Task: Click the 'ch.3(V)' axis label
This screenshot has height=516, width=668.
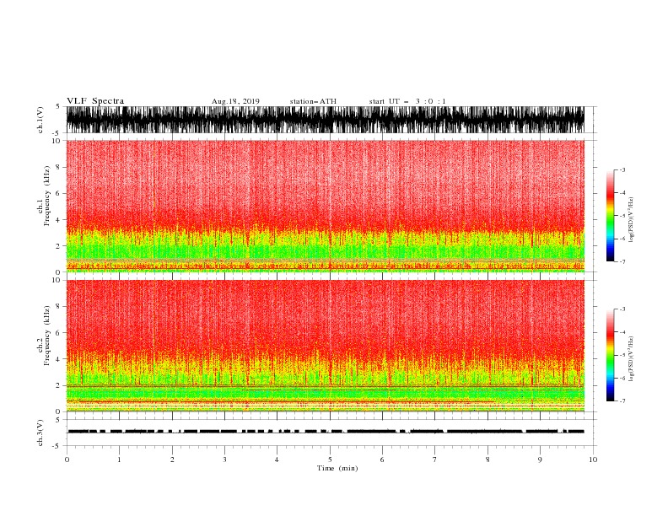Action: [40, 433]
